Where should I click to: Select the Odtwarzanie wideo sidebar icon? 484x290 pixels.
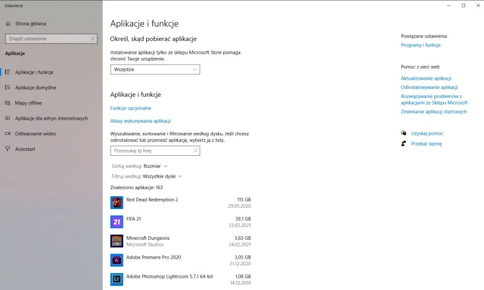point(8,134)
